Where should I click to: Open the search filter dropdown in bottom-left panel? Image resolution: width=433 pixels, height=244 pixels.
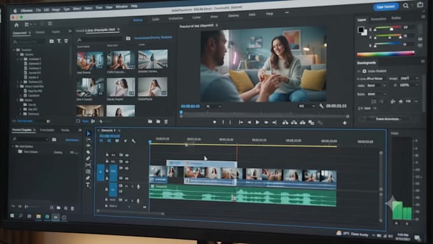47,140
